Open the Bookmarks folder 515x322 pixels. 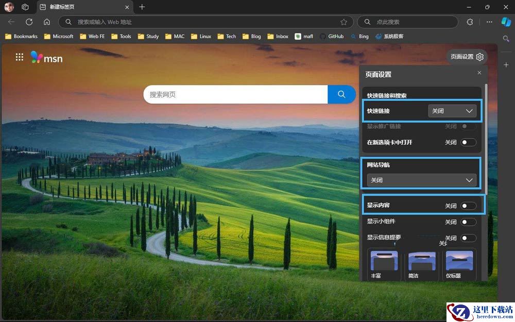[x=21, y=37]
